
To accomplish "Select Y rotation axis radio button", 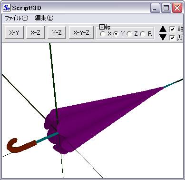I will [x=116, y=34].
